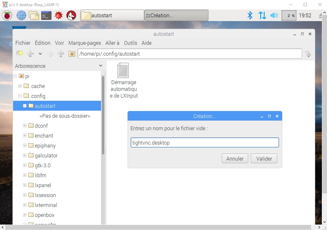Collapse the .config folder node
This screenshot has height=230, width=327.
20,96
